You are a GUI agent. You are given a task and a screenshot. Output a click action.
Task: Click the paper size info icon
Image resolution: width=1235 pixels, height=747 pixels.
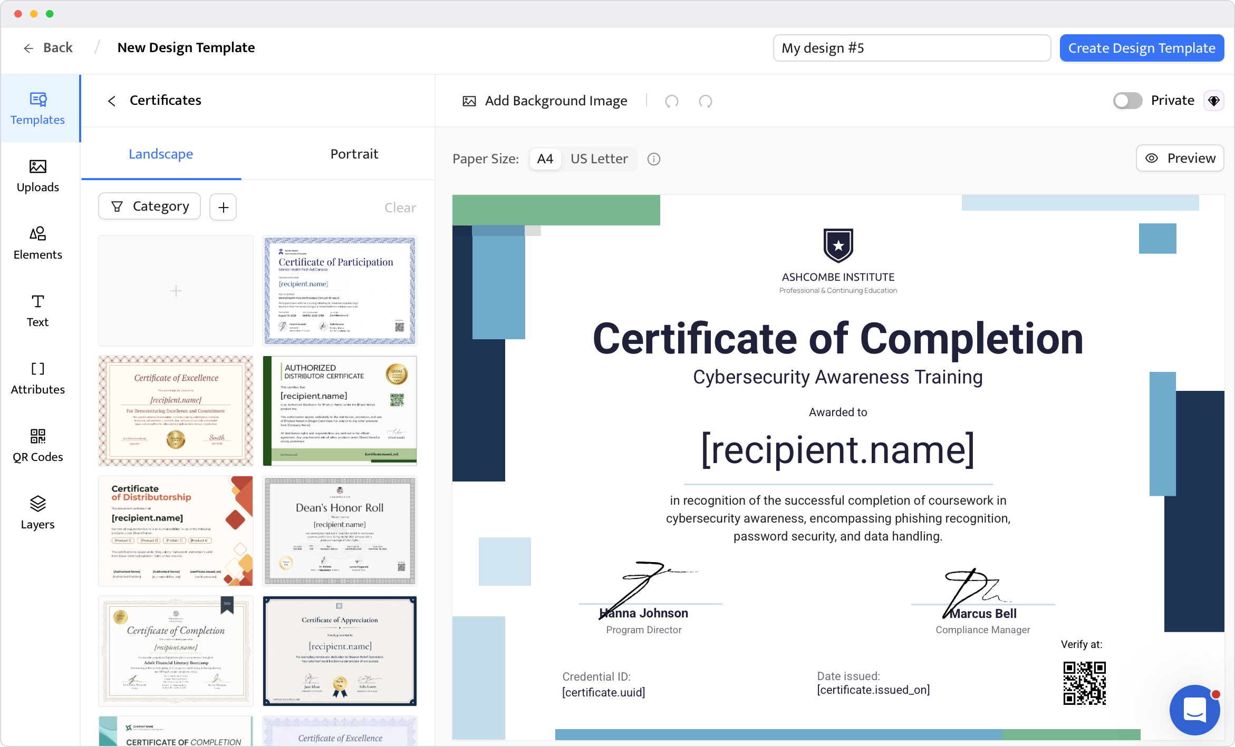coord(654,159)
